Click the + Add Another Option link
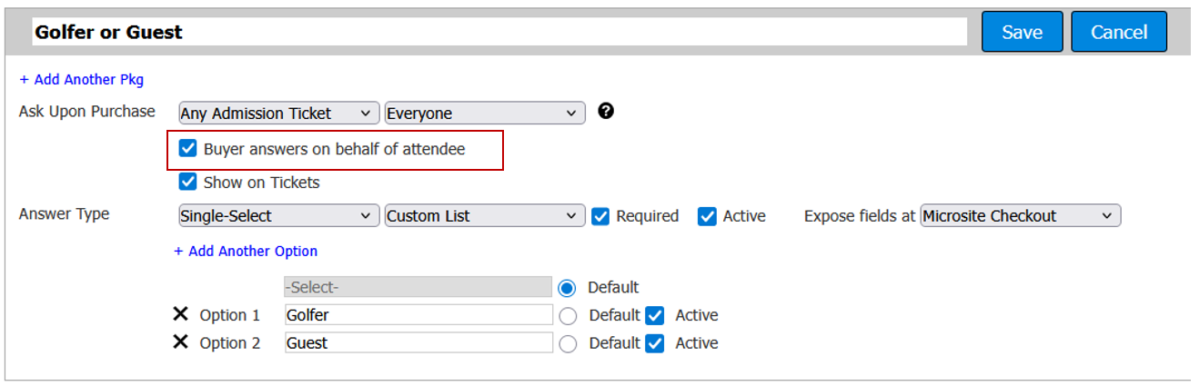 [x=246, y=252]
